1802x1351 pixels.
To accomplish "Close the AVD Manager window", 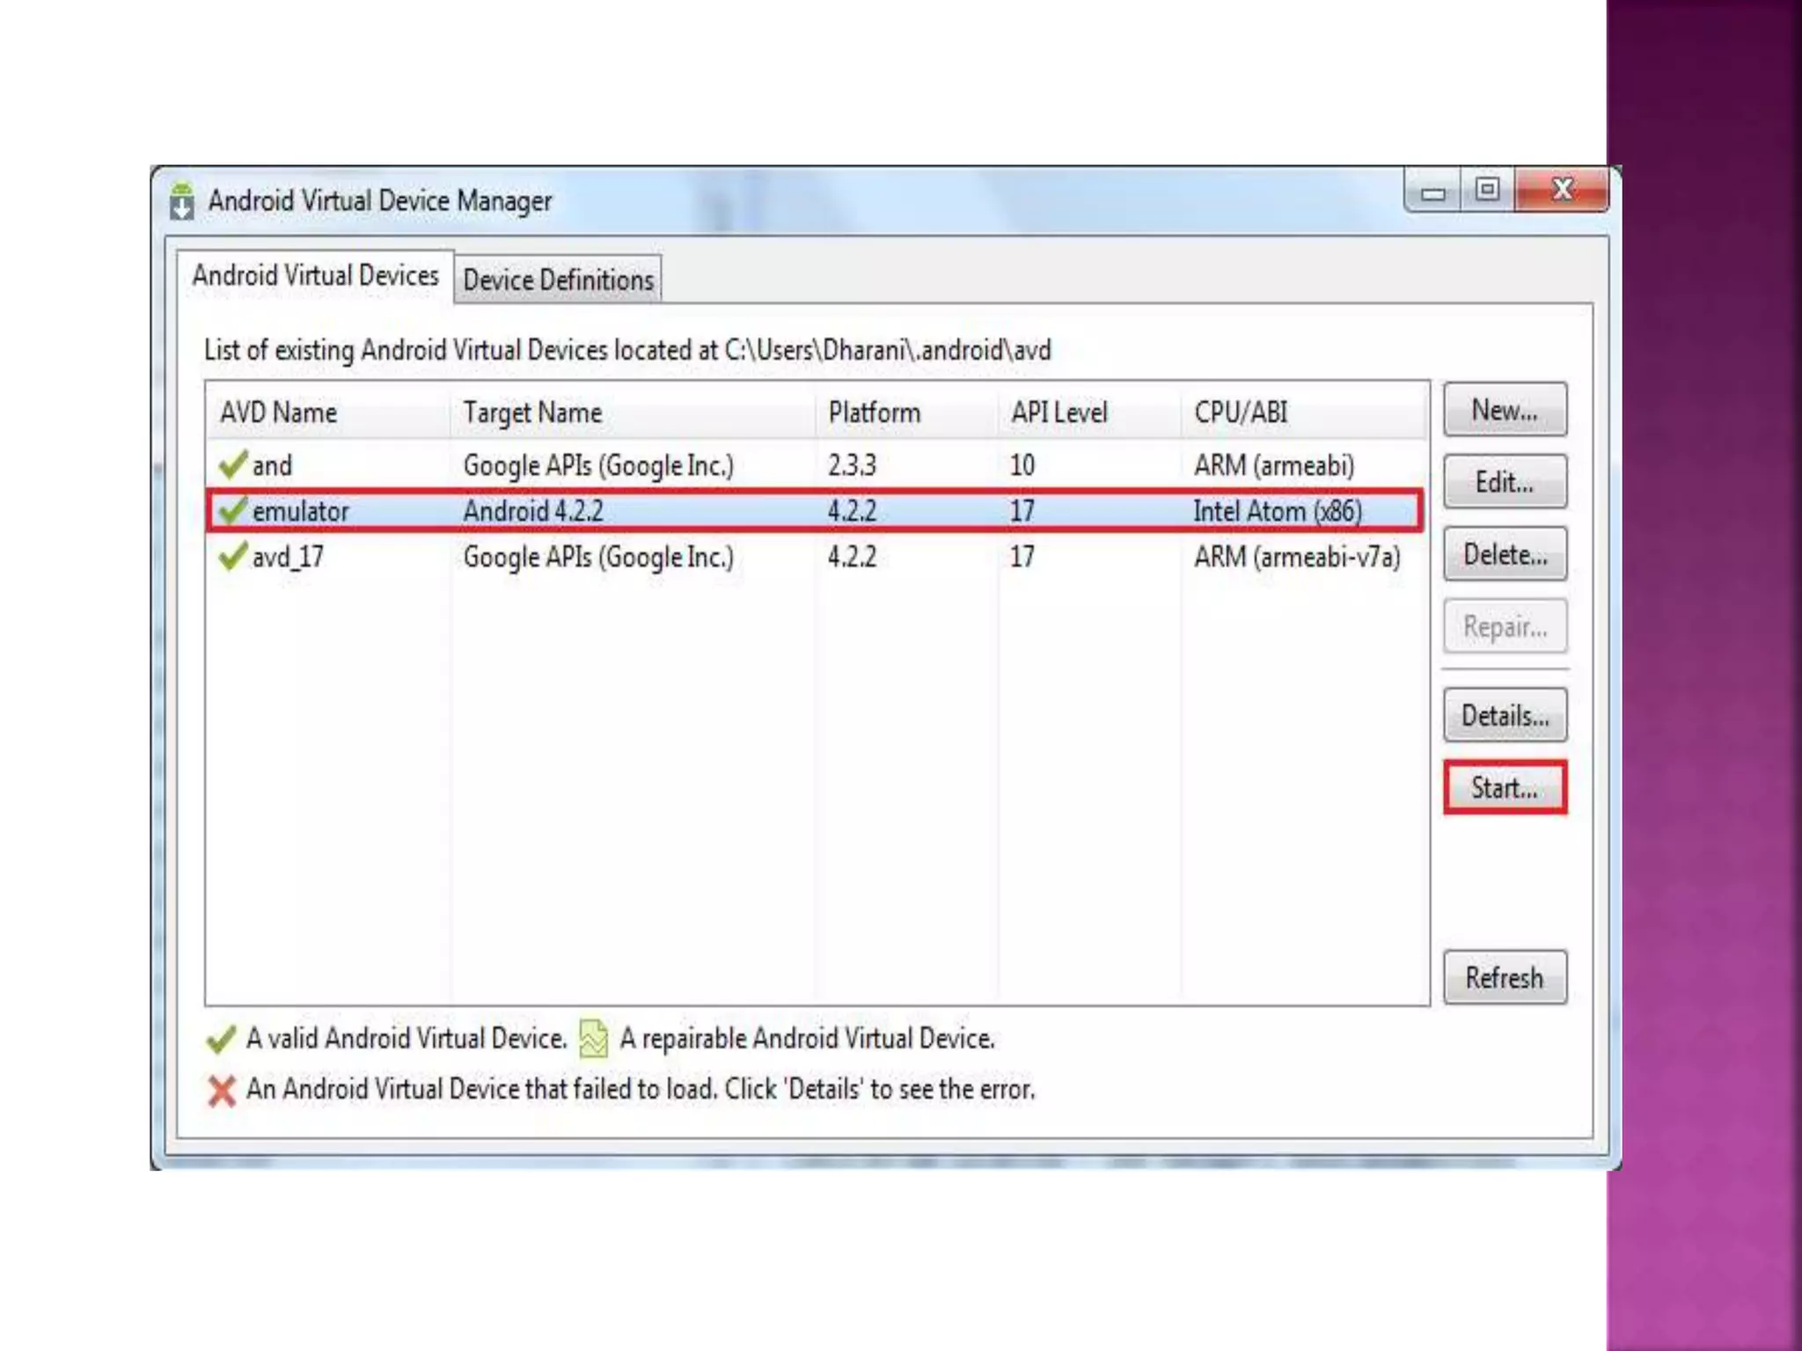I will tap(1562, 190).
